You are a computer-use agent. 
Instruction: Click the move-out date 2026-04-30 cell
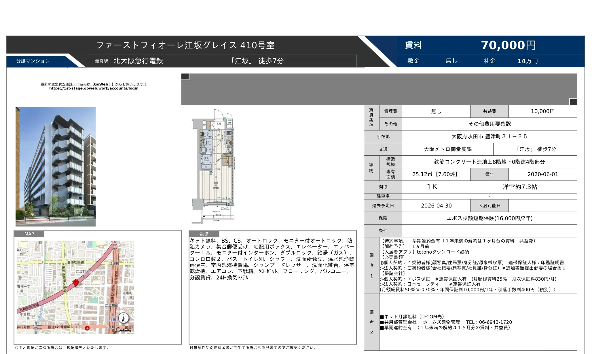pyautogui.click(x=436, y=205)
